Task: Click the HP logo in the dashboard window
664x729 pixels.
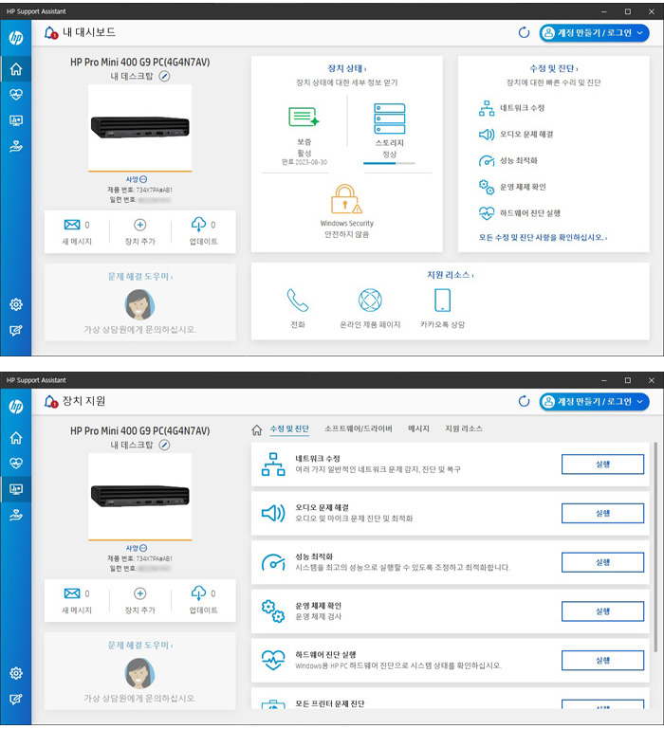Action: (x=16, y=38)
